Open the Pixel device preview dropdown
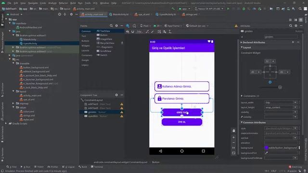 click(145, 25)
